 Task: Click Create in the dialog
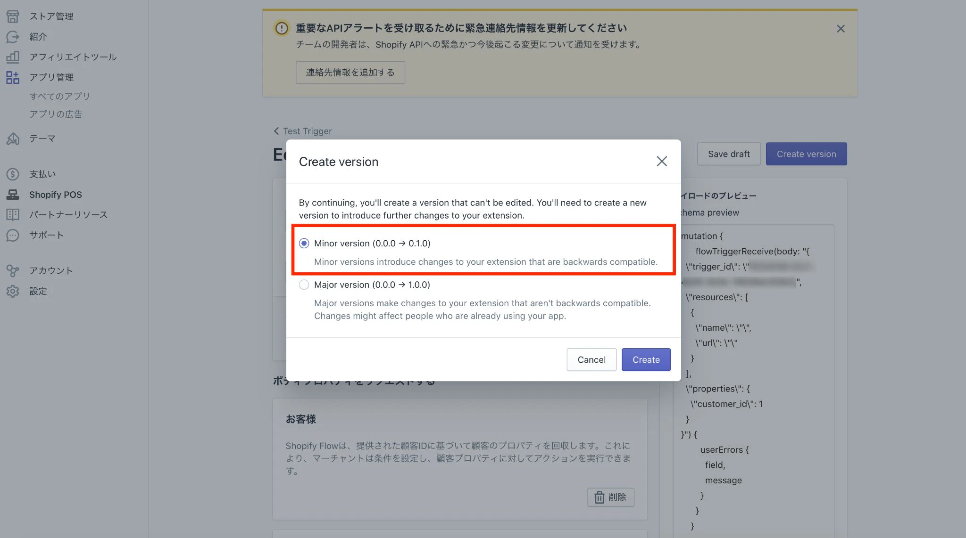pos(646,359)
